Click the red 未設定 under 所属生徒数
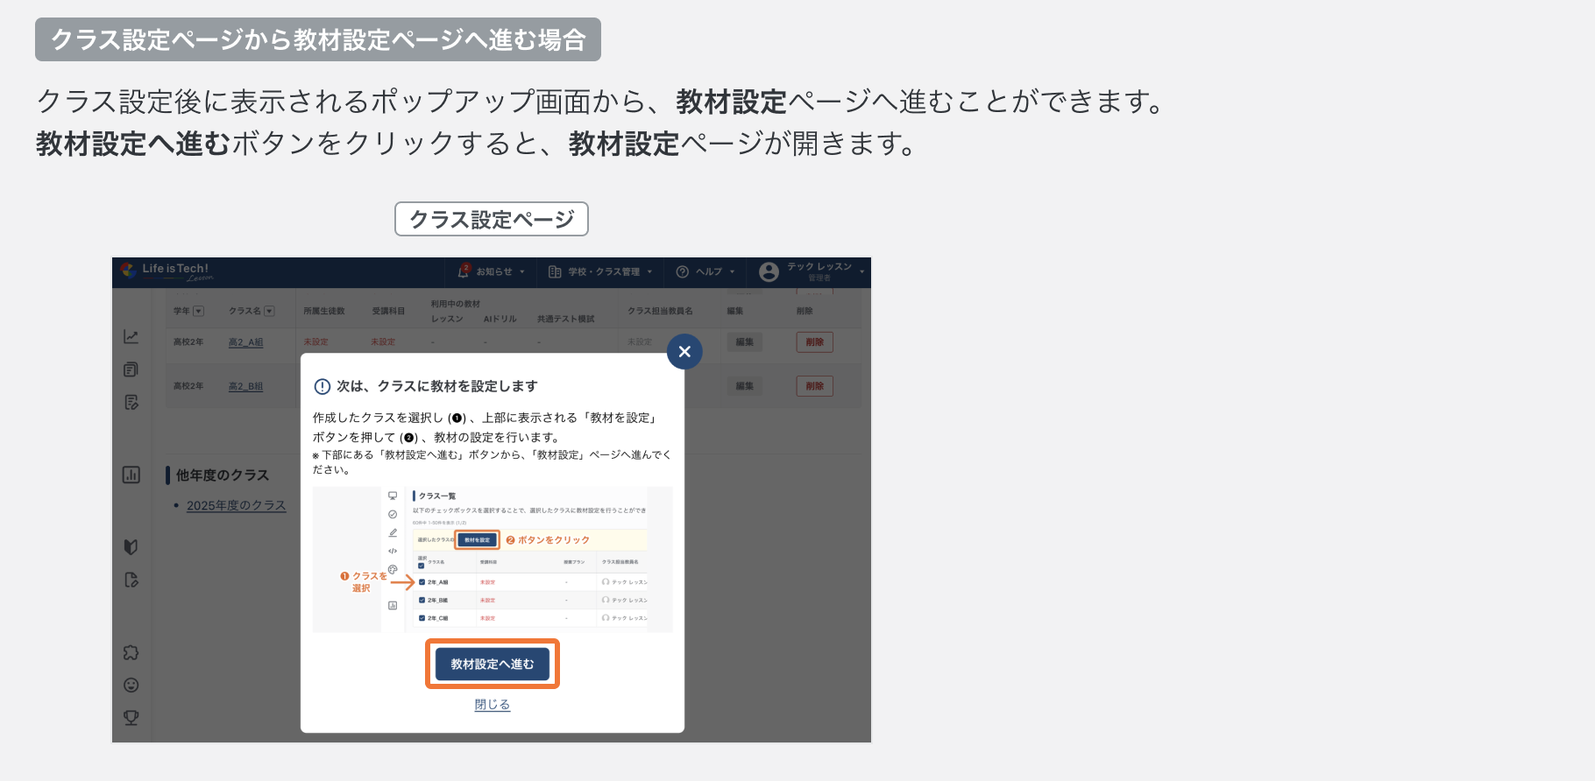The width and height of the screenshot is (1595, 781). [315, 342]
